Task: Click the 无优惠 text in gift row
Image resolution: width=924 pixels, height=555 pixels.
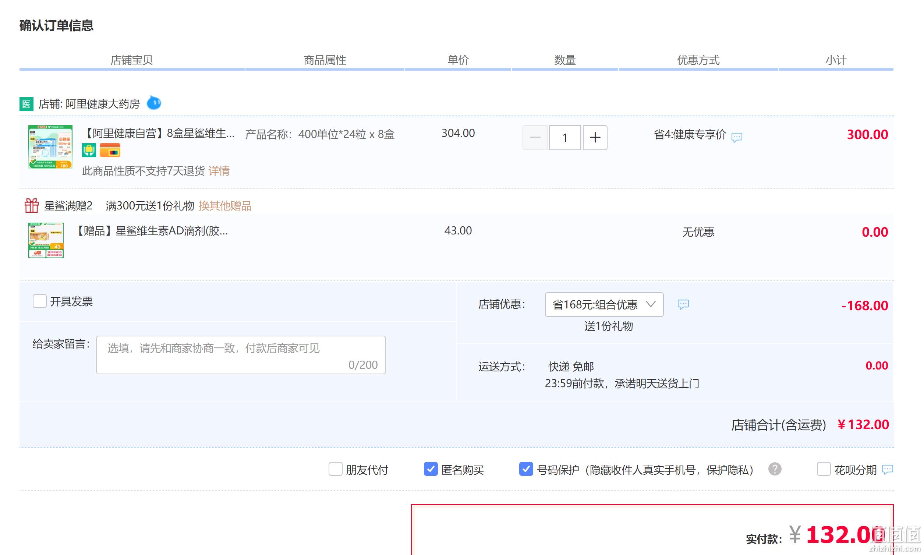Action: point(698,232)
